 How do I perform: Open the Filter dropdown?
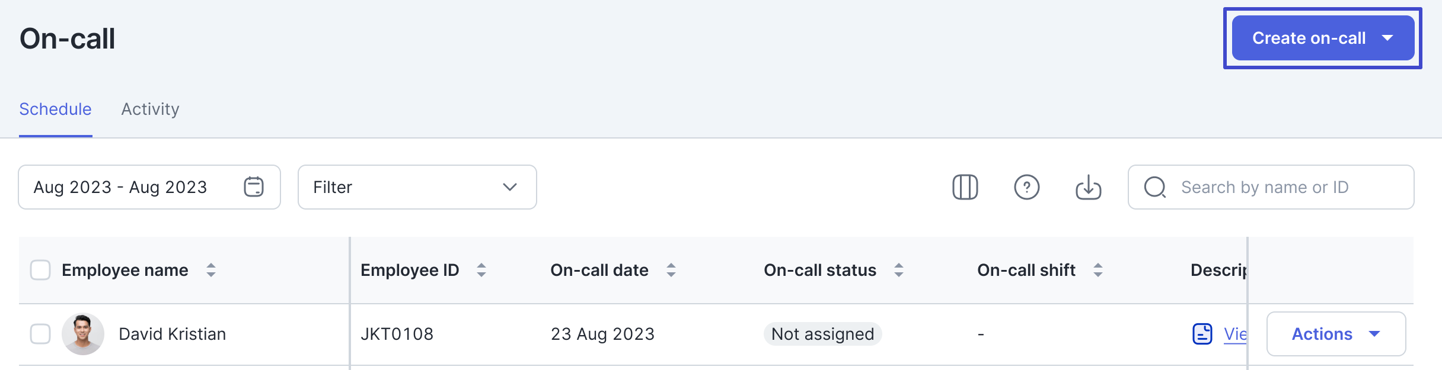[x=417, y=188]
